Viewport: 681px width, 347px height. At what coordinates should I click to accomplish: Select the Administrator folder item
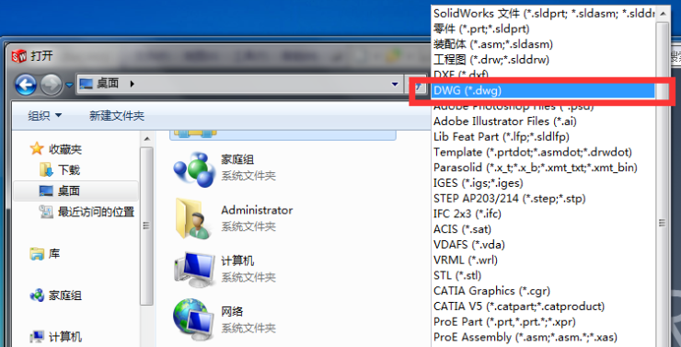(234, 218)
